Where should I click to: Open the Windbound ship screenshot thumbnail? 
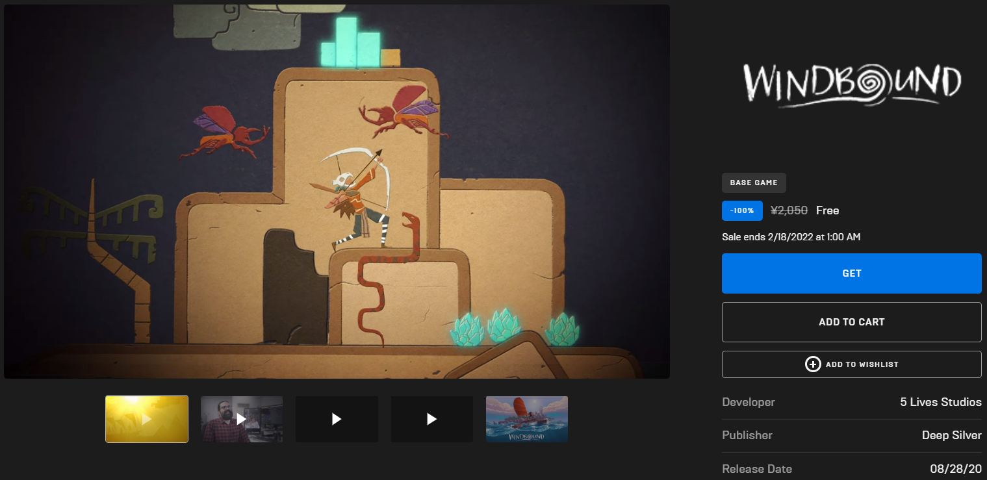pos(527,419)
